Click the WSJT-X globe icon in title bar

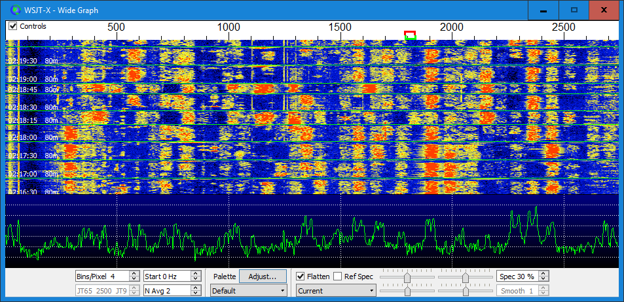[x=15, y=10]
